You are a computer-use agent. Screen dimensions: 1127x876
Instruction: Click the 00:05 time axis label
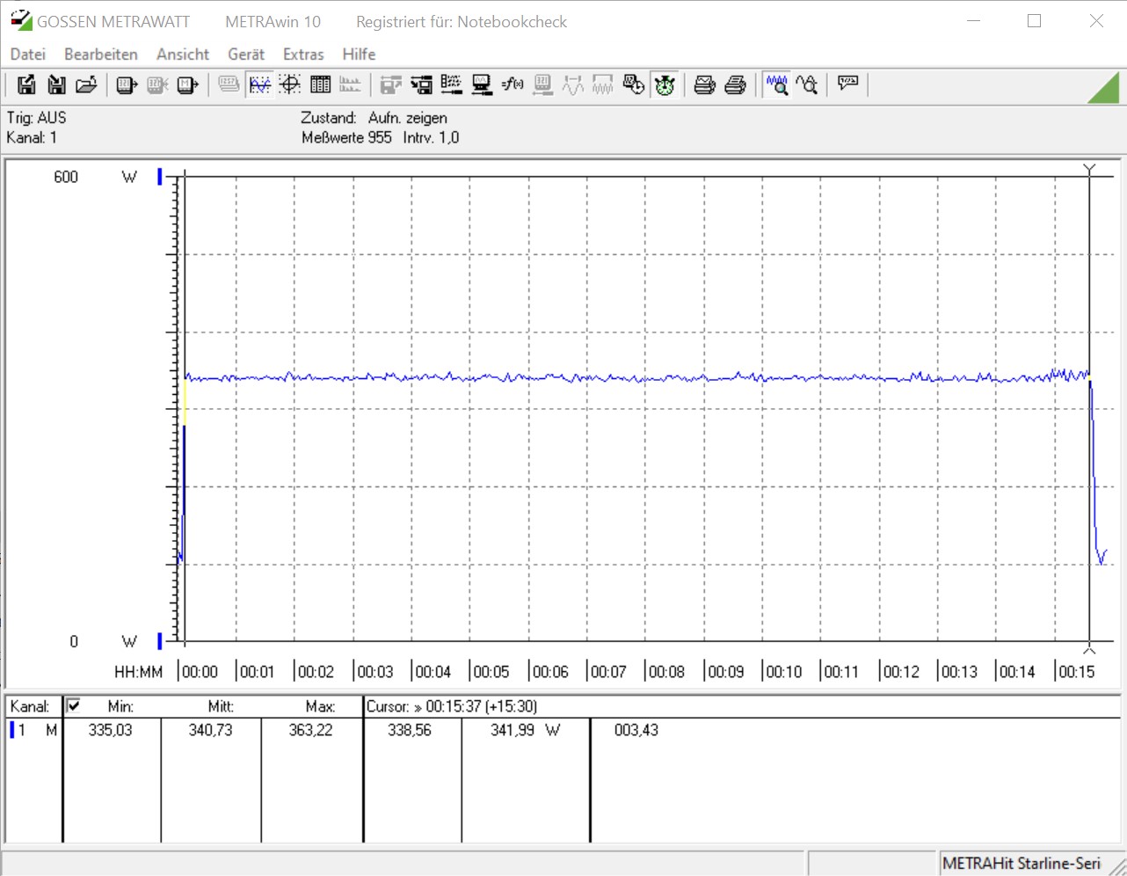491,672
